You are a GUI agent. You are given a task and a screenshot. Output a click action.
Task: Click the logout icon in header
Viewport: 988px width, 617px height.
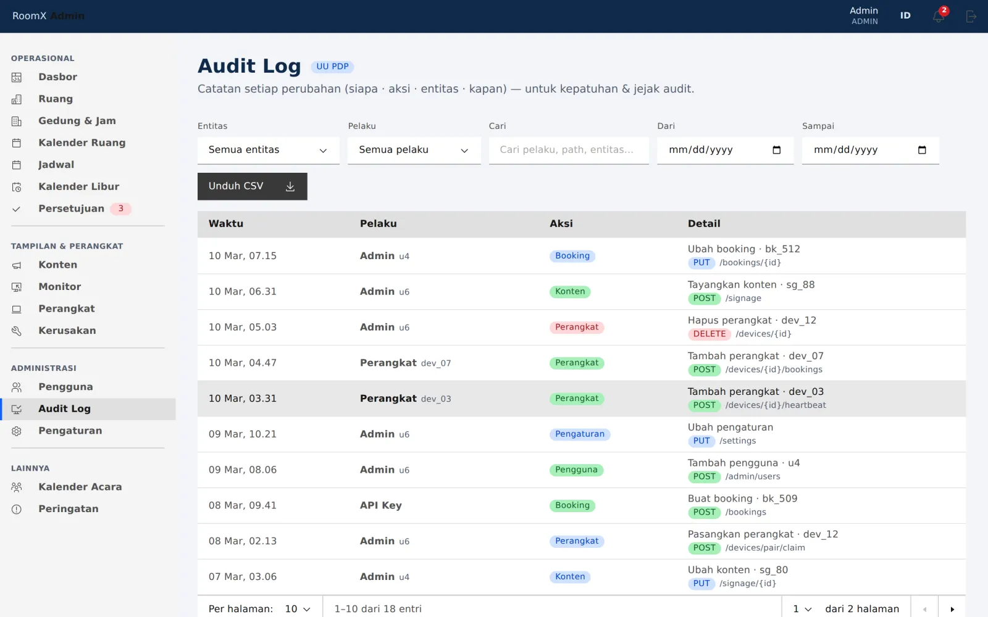point(971,17)
